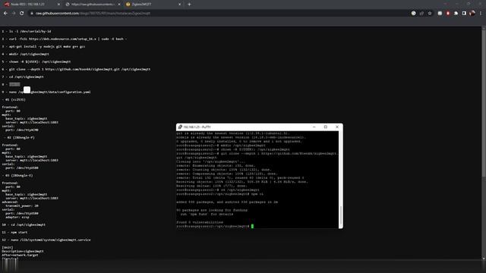Image resolution: width=486 pixels, height=273 pixels.
Task: Click the share page icon in the address bar
Action: point(421,14)
